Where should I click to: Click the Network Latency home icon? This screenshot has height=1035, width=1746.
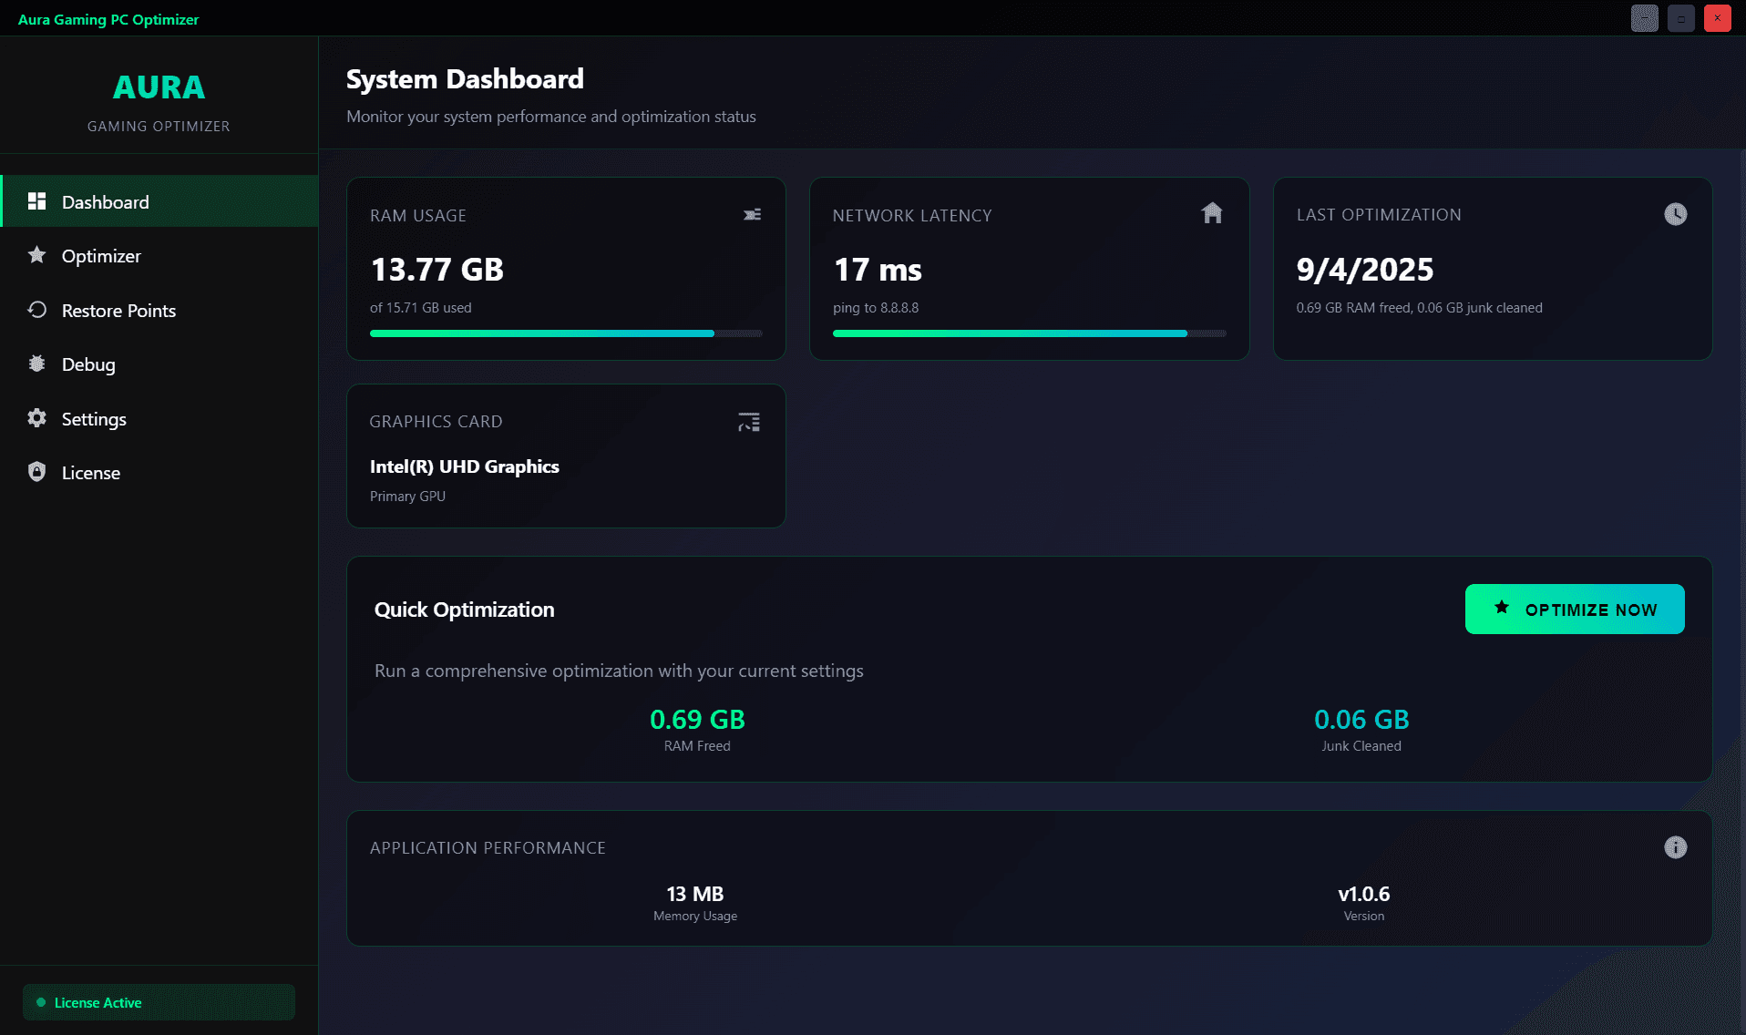click(1211, 213)
